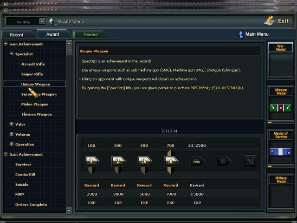This screenshot has height=223, width=297.
Task: Select Melee Weapon in the tree
Action: point(35,104)
